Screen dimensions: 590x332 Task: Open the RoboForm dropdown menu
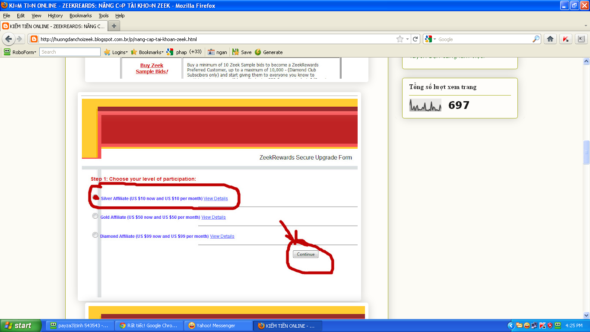pos(20,52)
